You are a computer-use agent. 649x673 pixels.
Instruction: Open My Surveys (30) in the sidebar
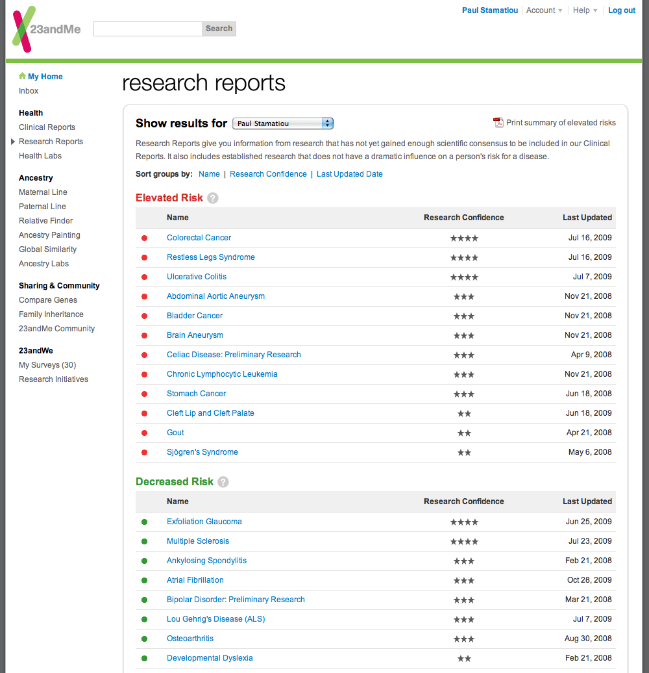pos(47,365)
